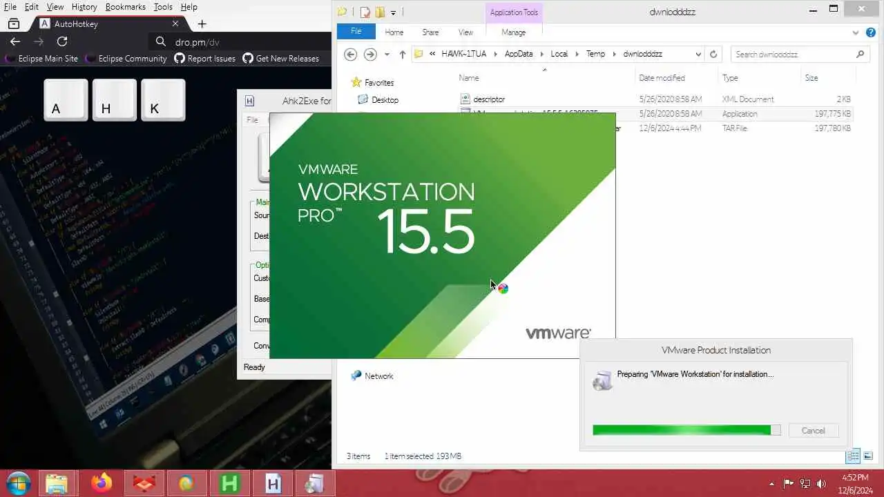Click the installation progress bar
884x497 pixels.
686,430
